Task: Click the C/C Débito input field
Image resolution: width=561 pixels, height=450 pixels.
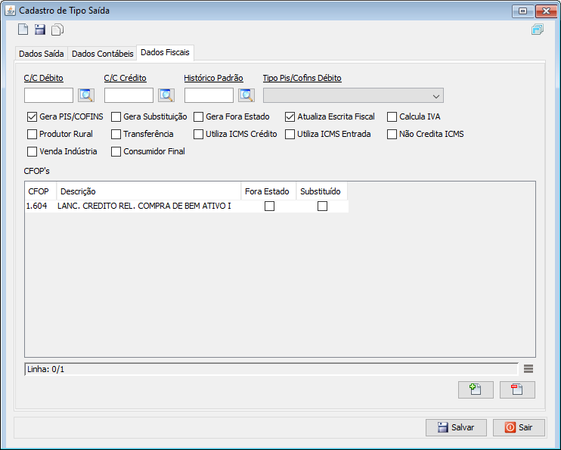Action: [48, 95]
